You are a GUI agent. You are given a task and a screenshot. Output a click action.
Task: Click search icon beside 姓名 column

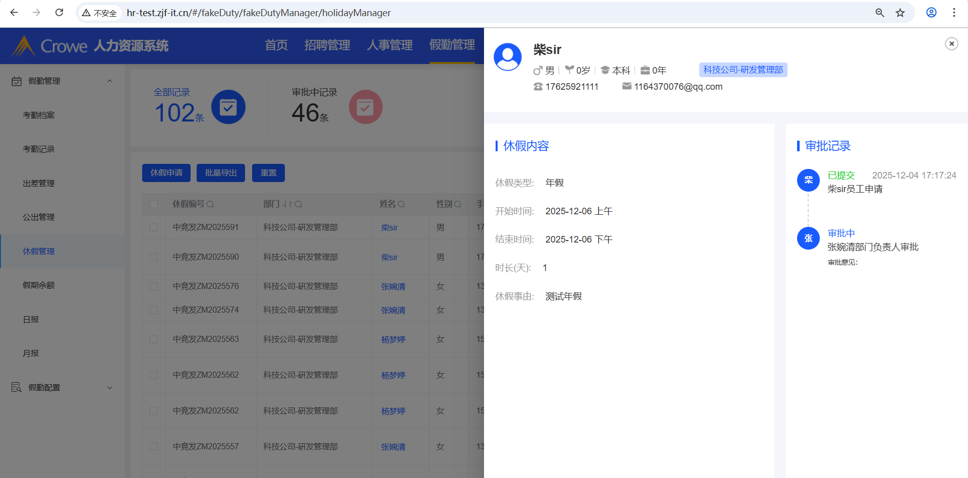(401, 204)
